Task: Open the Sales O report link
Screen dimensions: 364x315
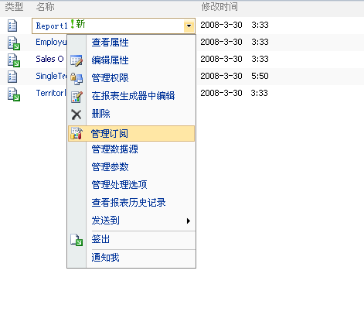Action: pyautogui.click(x=49, y=59)
